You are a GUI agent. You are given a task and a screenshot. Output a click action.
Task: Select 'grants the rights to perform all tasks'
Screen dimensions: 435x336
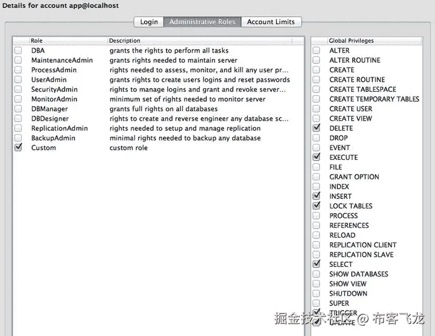pyautogui.click(x=169, y=51)
